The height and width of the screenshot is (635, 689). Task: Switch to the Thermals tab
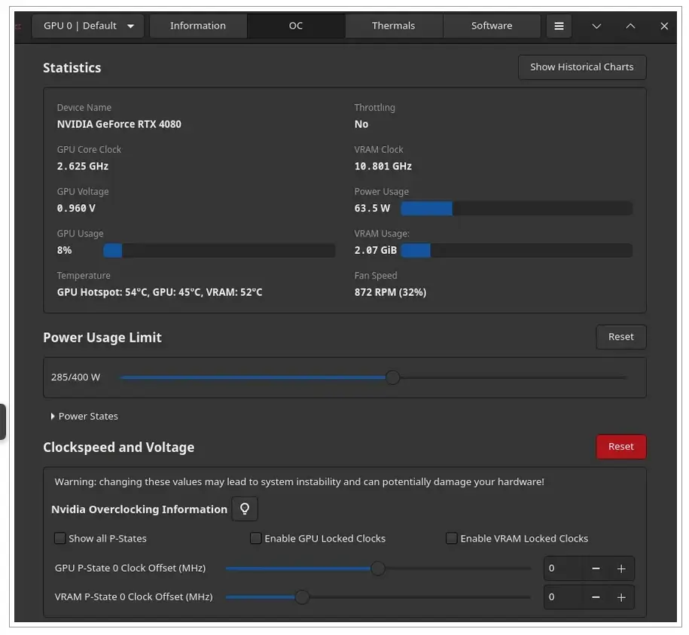point(393,26)
